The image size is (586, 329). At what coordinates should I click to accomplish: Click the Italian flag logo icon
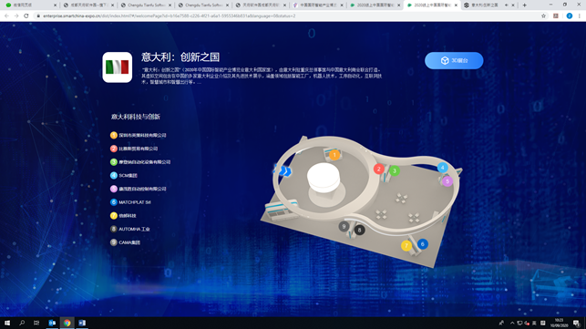click(118, 67)
